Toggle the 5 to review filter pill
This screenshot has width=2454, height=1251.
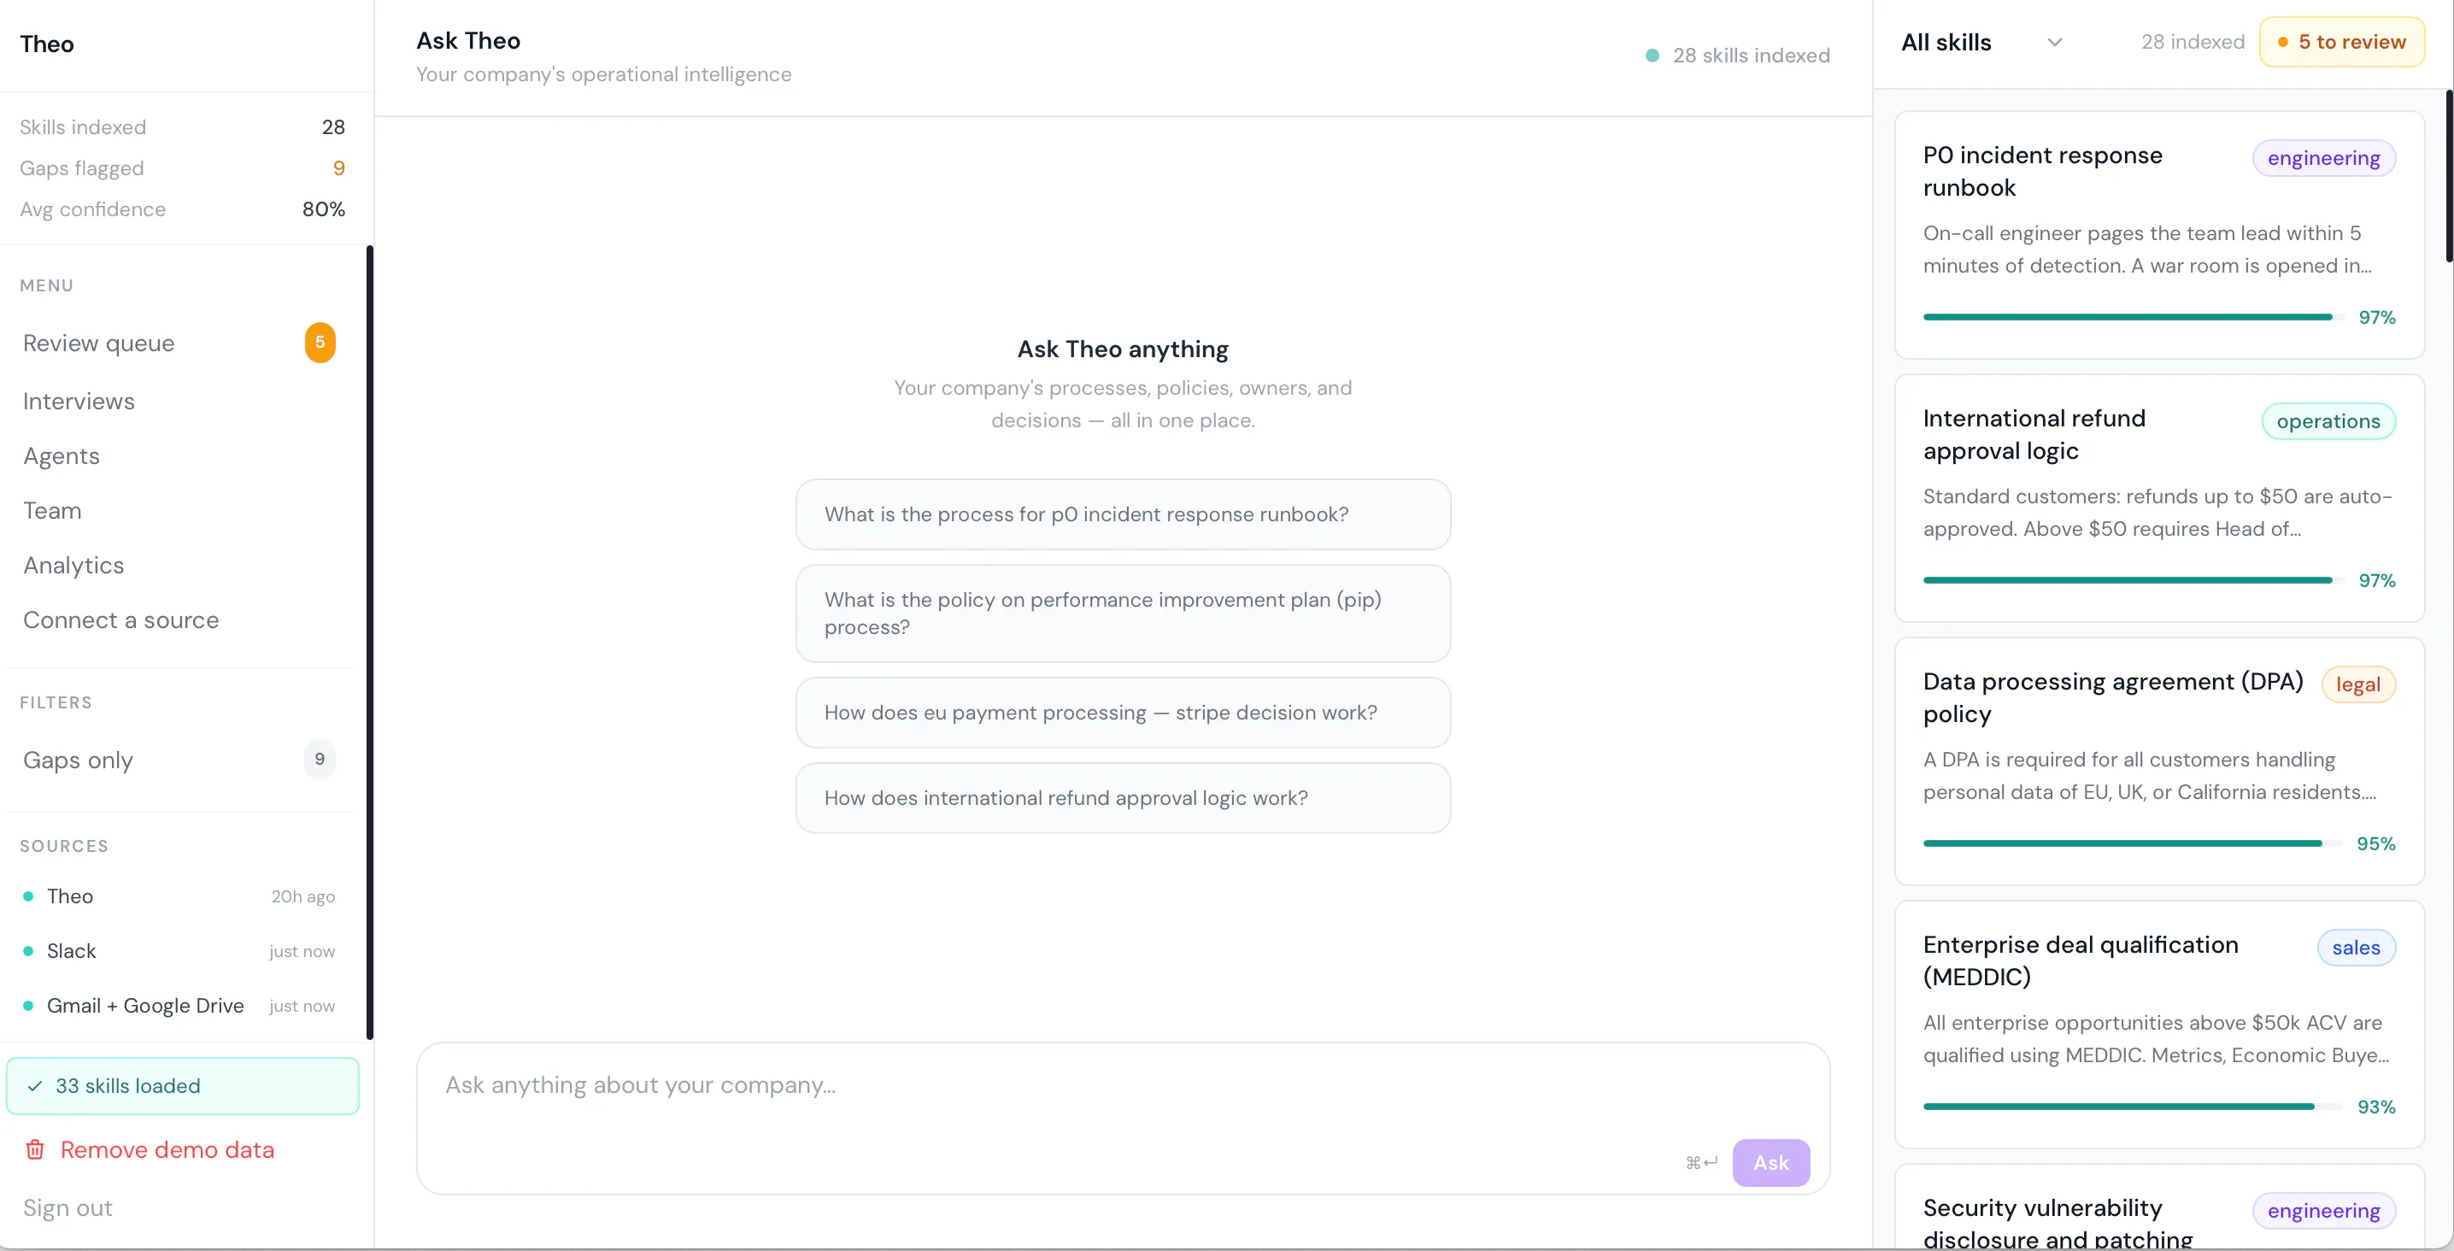pos(2341,42)
